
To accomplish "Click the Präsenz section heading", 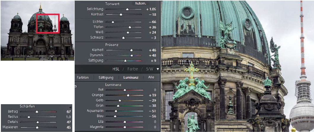I will 112,45.
